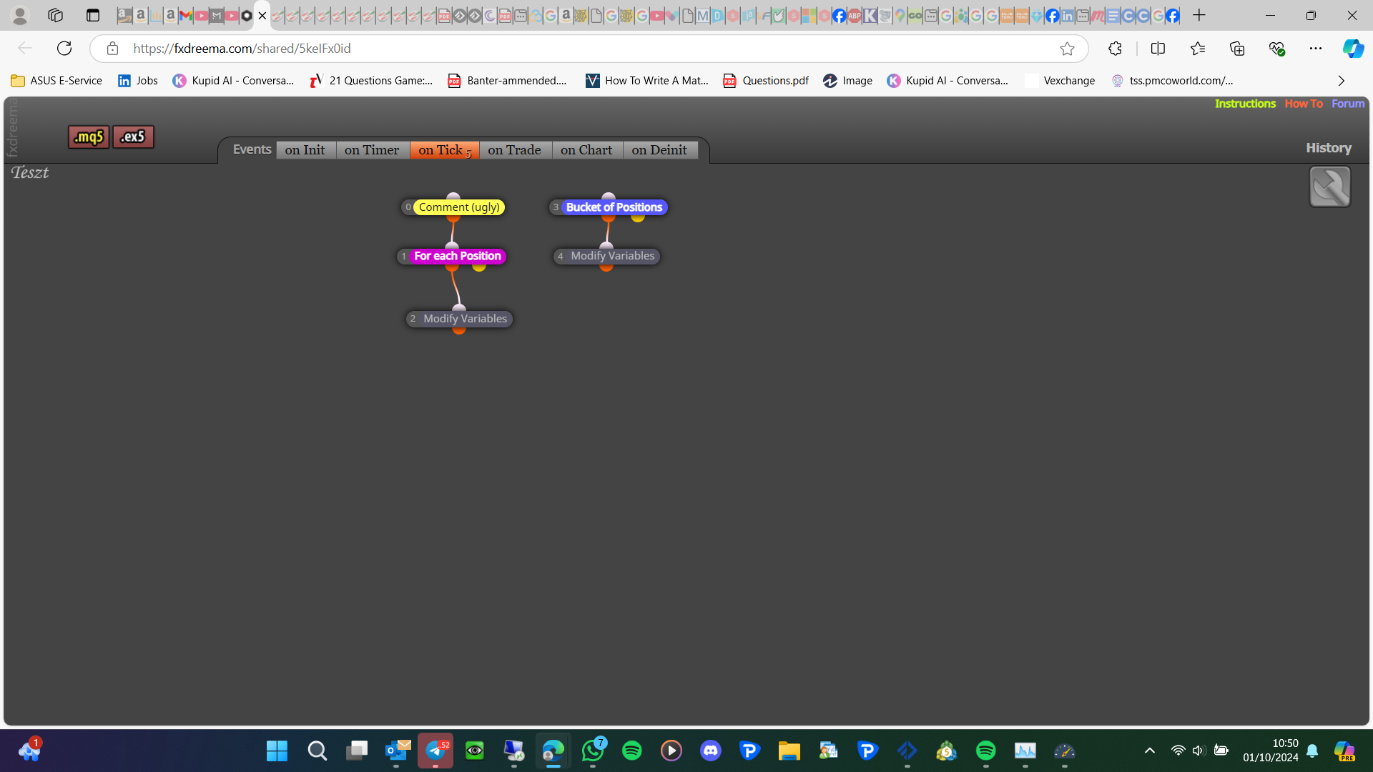Open the Jobs LinkedIn bookmark
The height and width of the screenshot is (772, 1373).
click(x=138, y=81)
